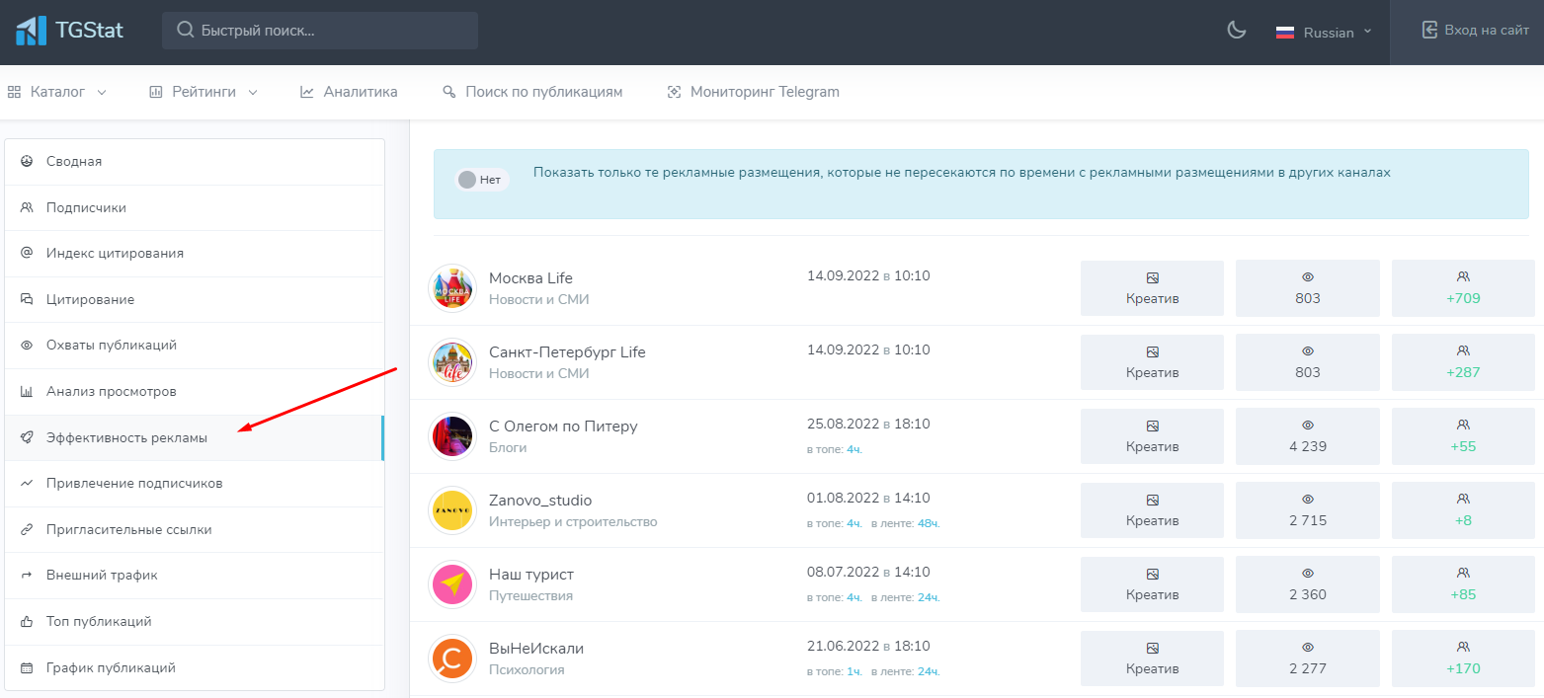Expand the Рейтинги dropdown menu
The height and width of the screenshot is (698, 1544).
(x=203, y=92)
